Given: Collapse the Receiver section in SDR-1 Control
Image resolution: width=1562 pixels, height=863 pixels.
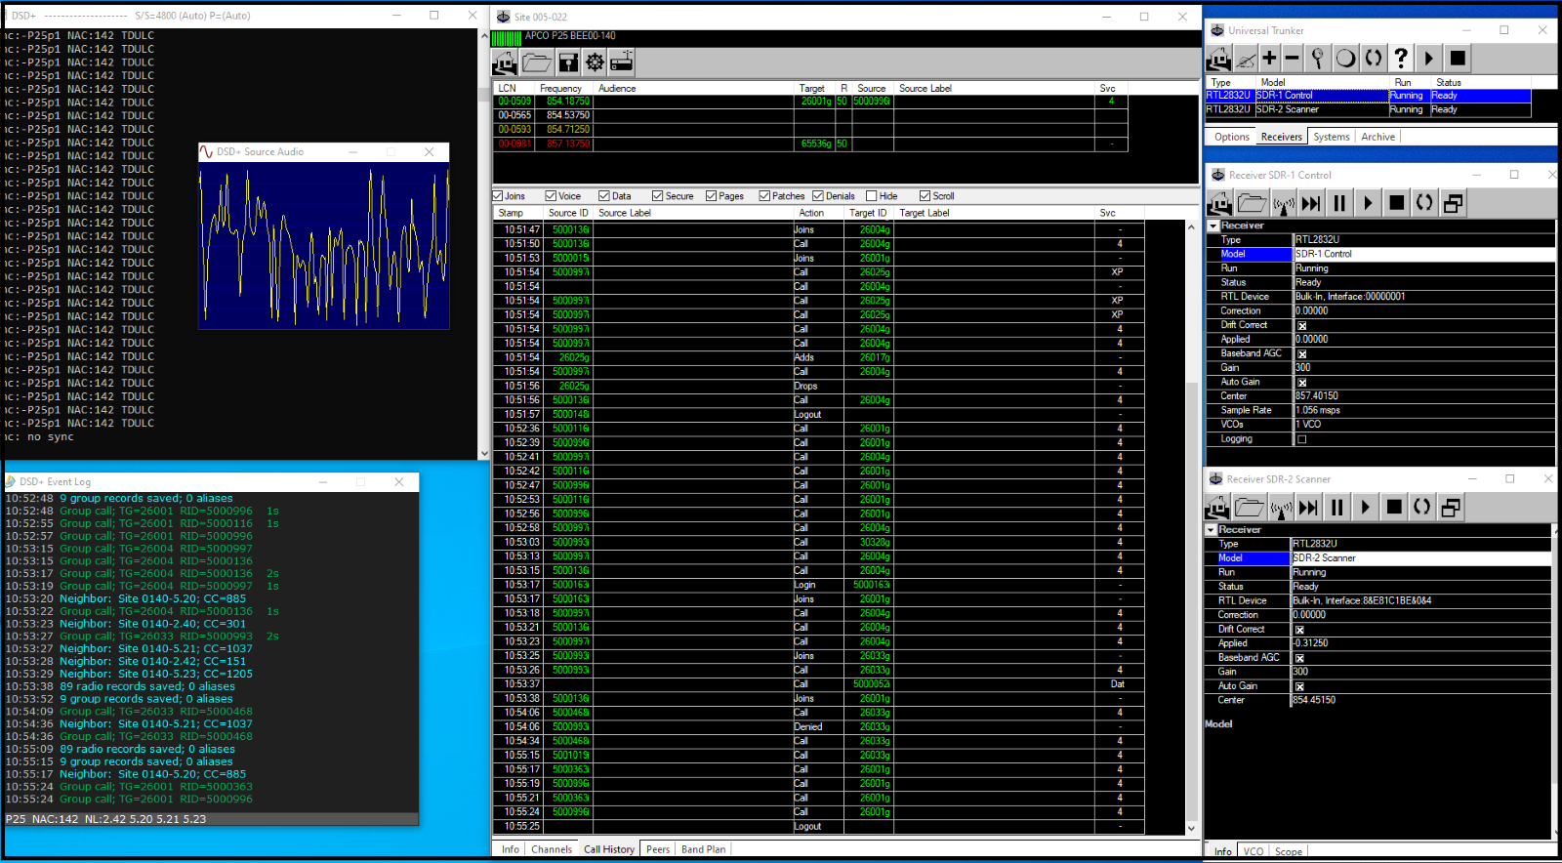Looking at the screenshot, I should (1213, 226).
